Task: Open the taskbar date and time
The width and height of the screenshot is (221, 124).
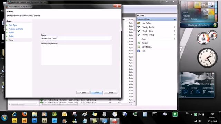Action: [x=212, y=117]
